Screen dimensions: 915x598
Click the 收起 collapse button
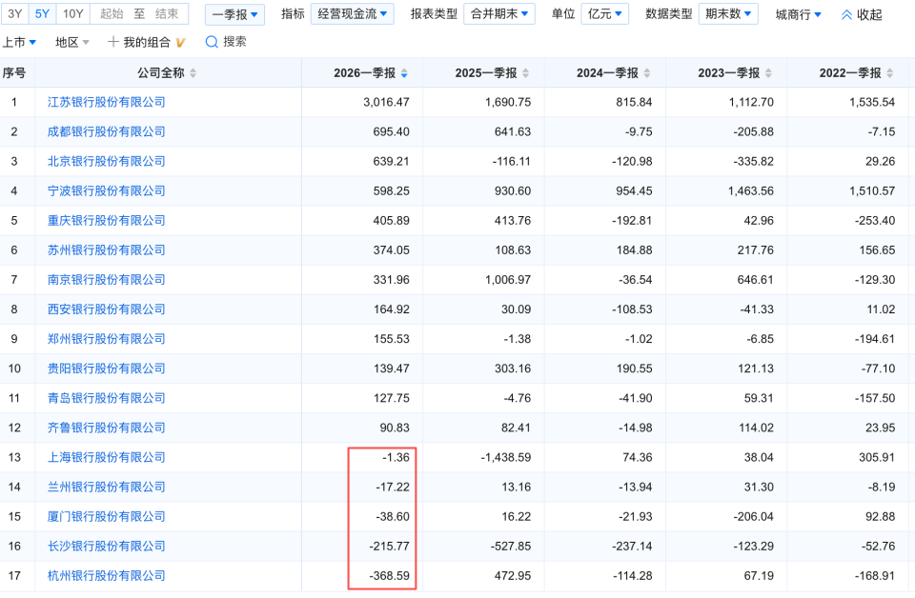pyautogui.click(x=862, y=14)
